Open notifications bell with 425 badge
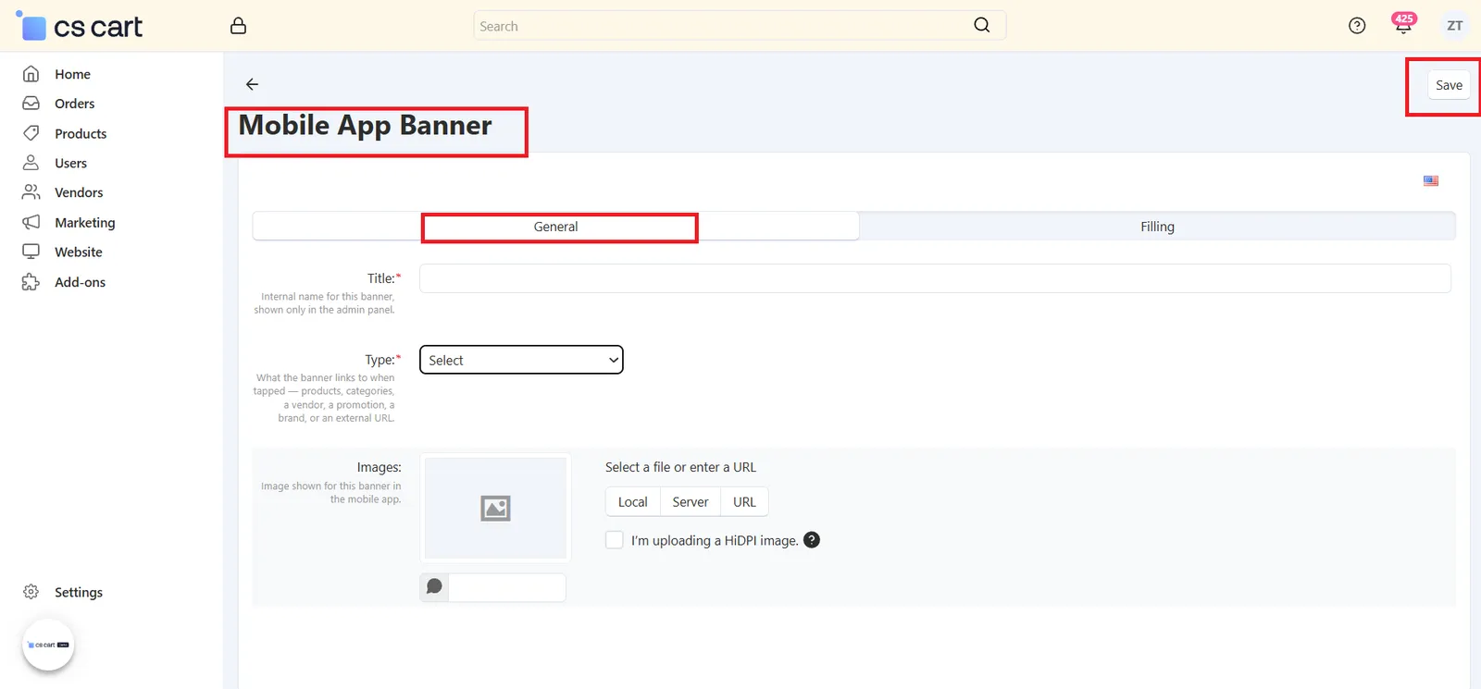Image resolution: width=1481 pixels, height=689 pixels. coord(1403,24)
